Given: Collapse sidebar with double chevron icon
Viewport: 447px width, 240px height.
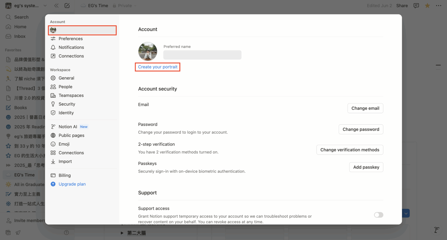Looking at the screenshot, I should point(56,6).
